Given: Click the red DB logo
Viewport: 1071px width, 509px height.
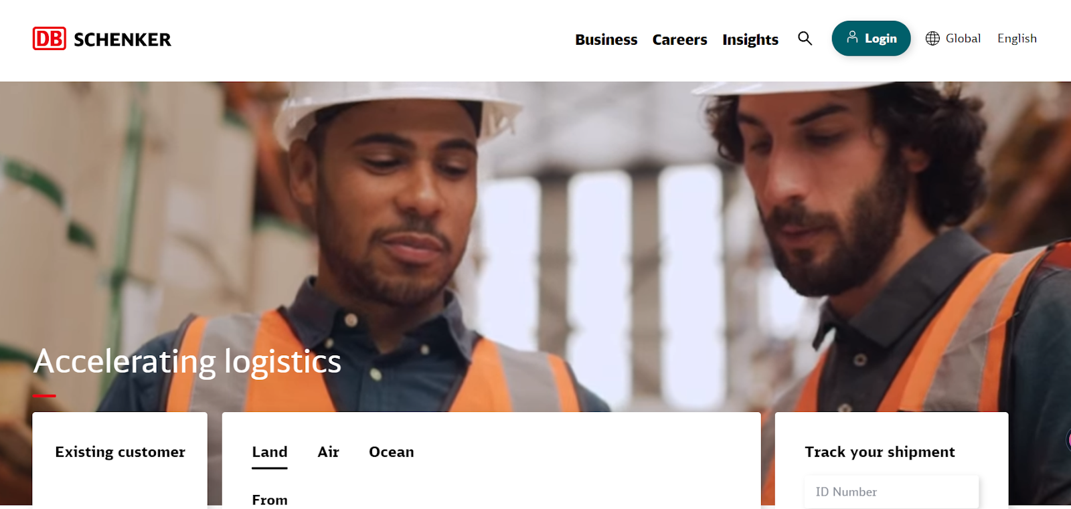Looking at the screenshot, I should [x=49, y=39].
